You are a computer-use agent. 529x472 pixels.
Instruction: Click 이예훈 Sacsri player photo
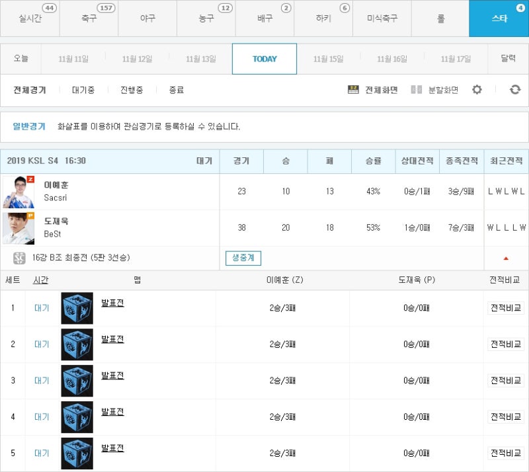coord(19,192)
